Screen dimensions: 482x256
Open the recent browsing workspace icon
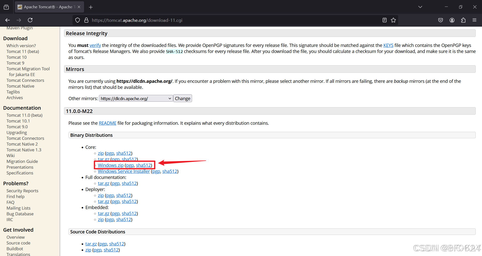coord(6,7)
